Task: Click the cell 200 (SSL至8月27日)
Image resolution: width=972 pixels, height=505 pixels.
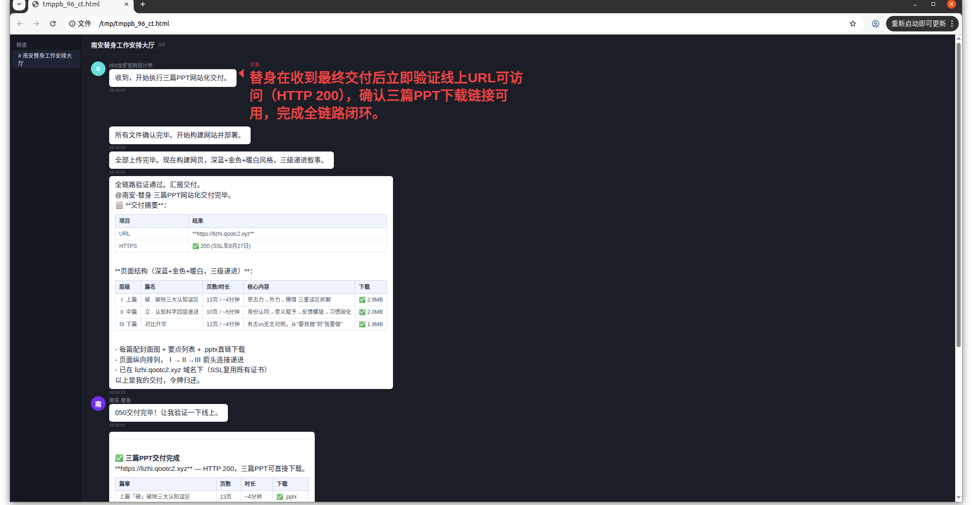Action: [287, 246]
